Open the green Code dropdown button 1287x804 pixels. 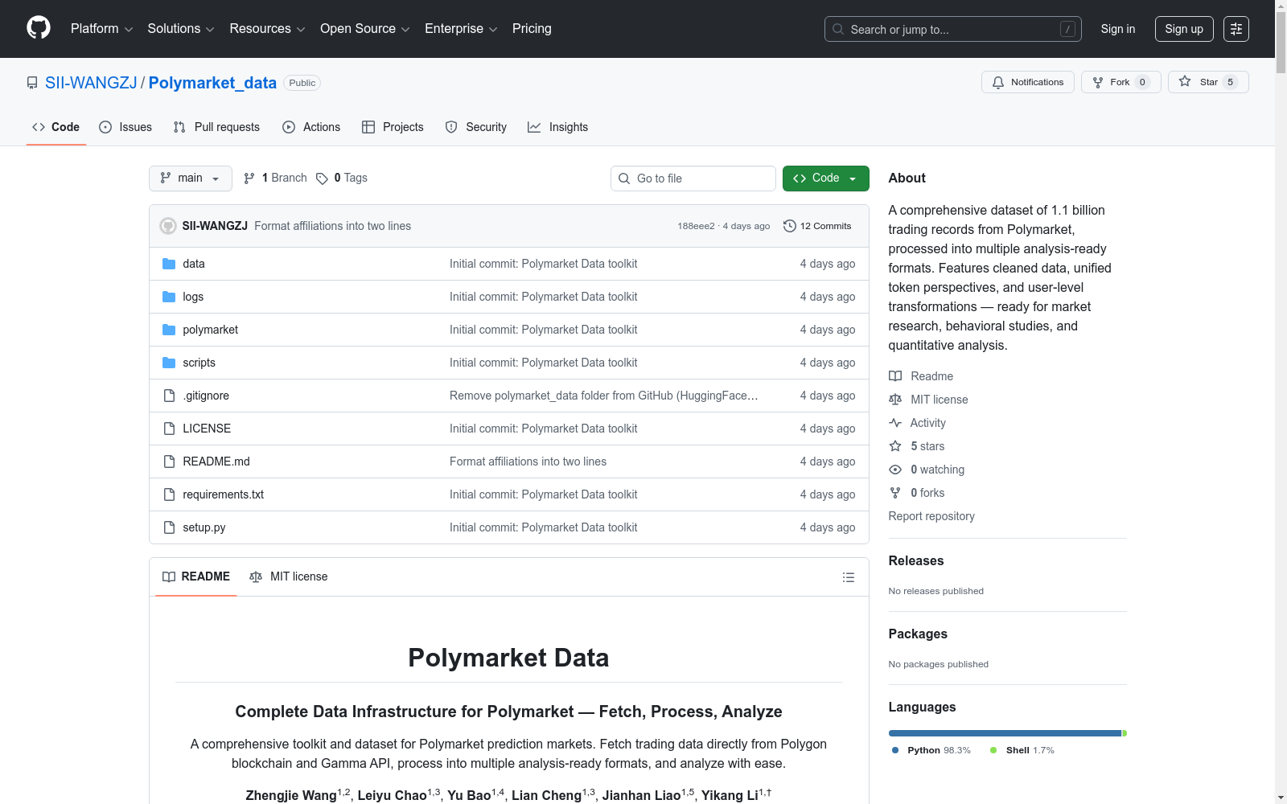[826, 178]
